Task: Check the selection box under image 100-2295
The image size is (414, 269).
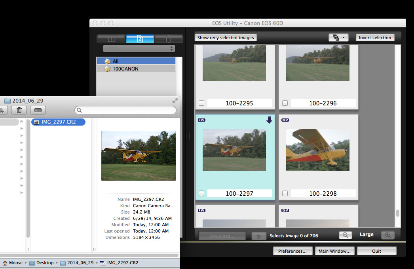Action: tap(201, 103)
